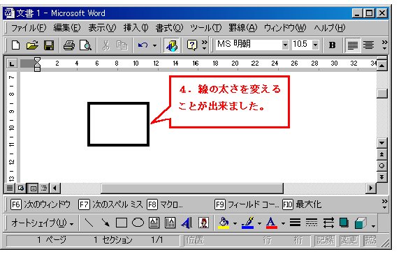Open the ファイル menu
This screenshot has height=254, width=401.
29,28
